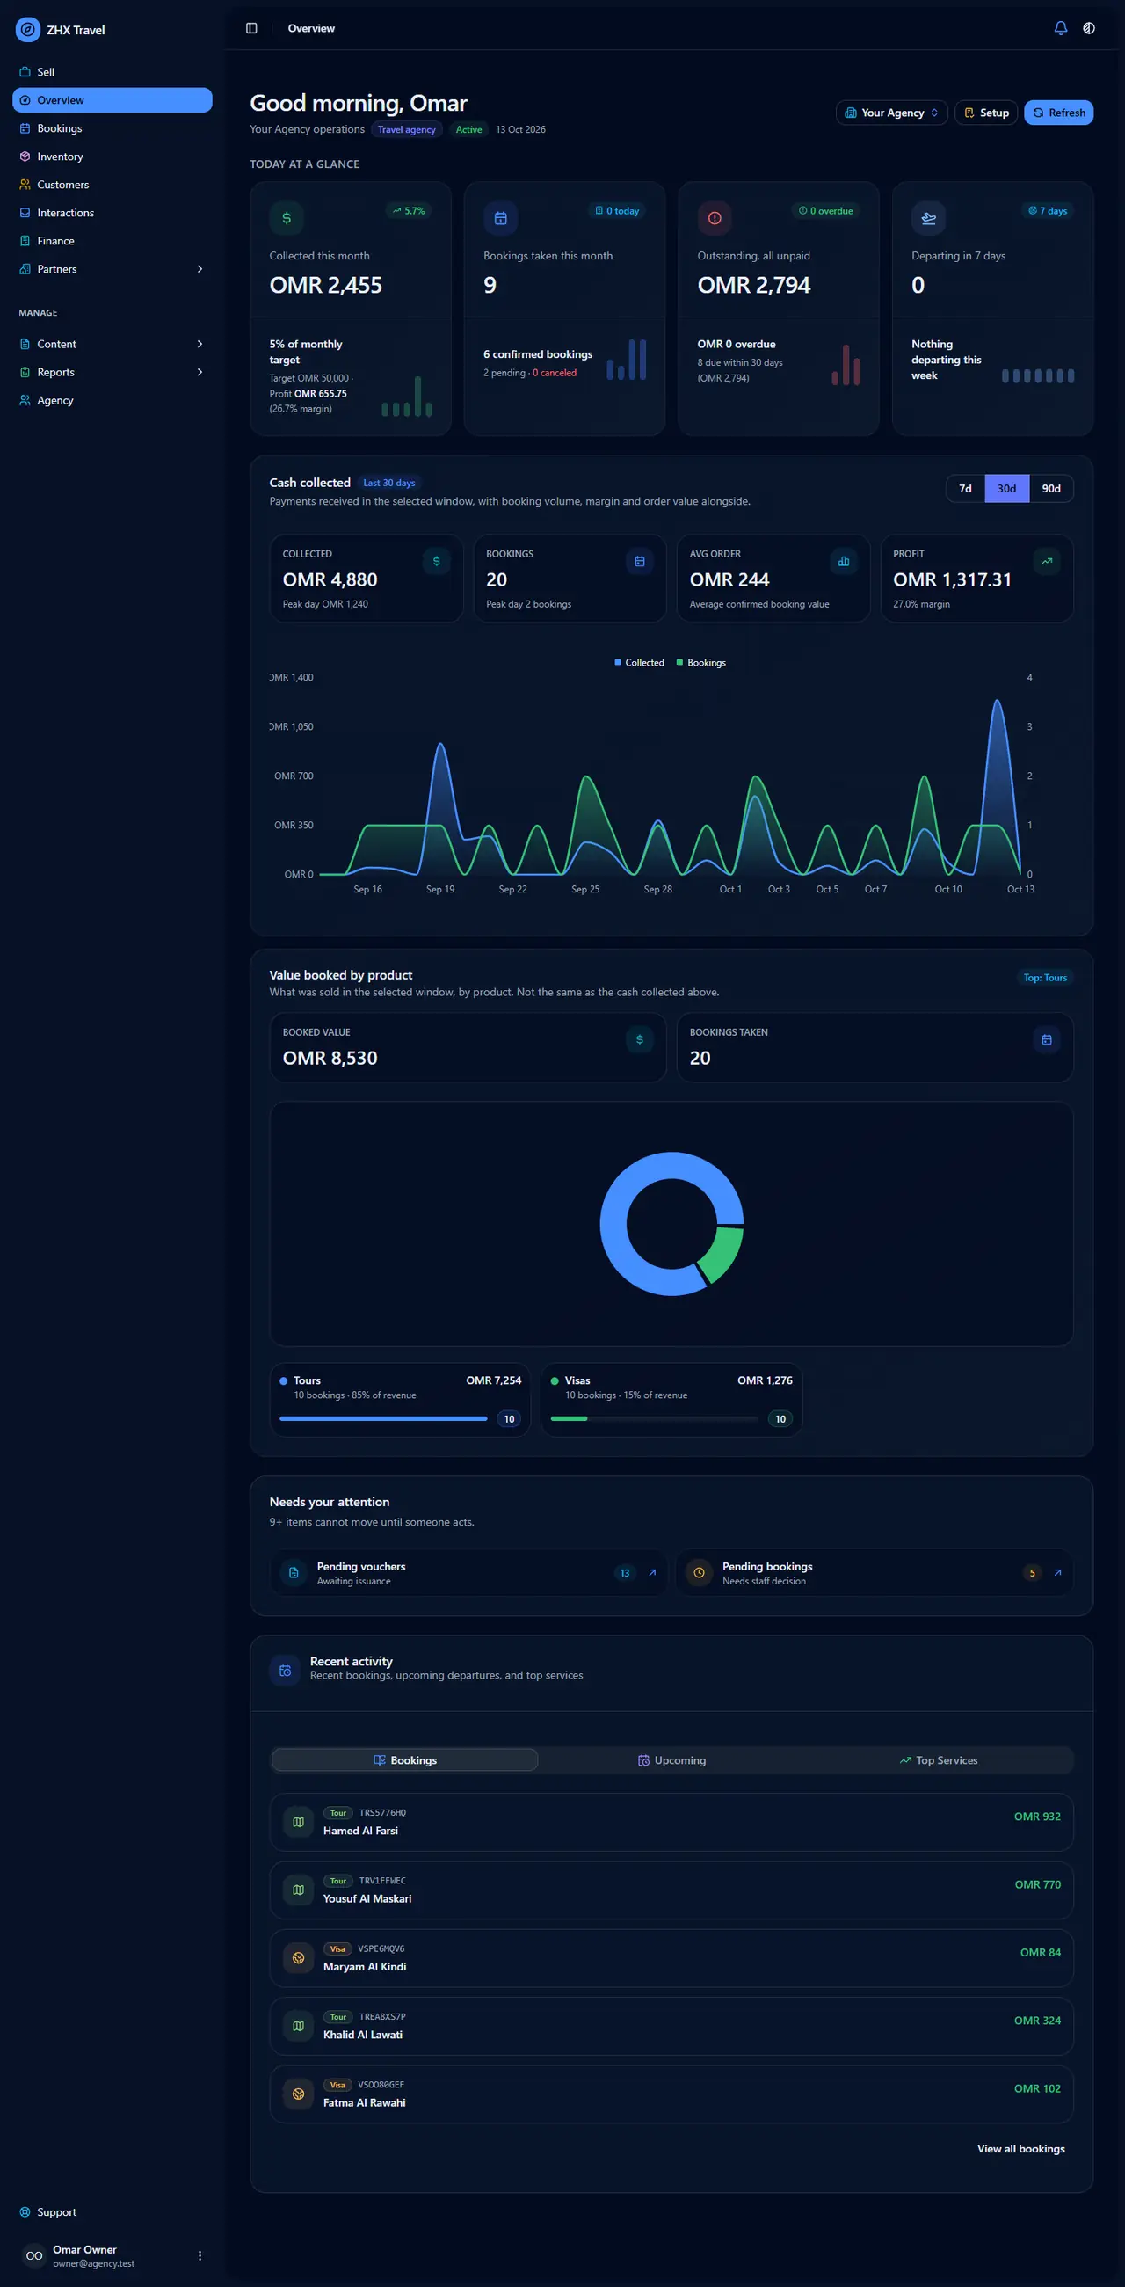
Task: Select the 30d time range
Action: (x=1006, y=488)
